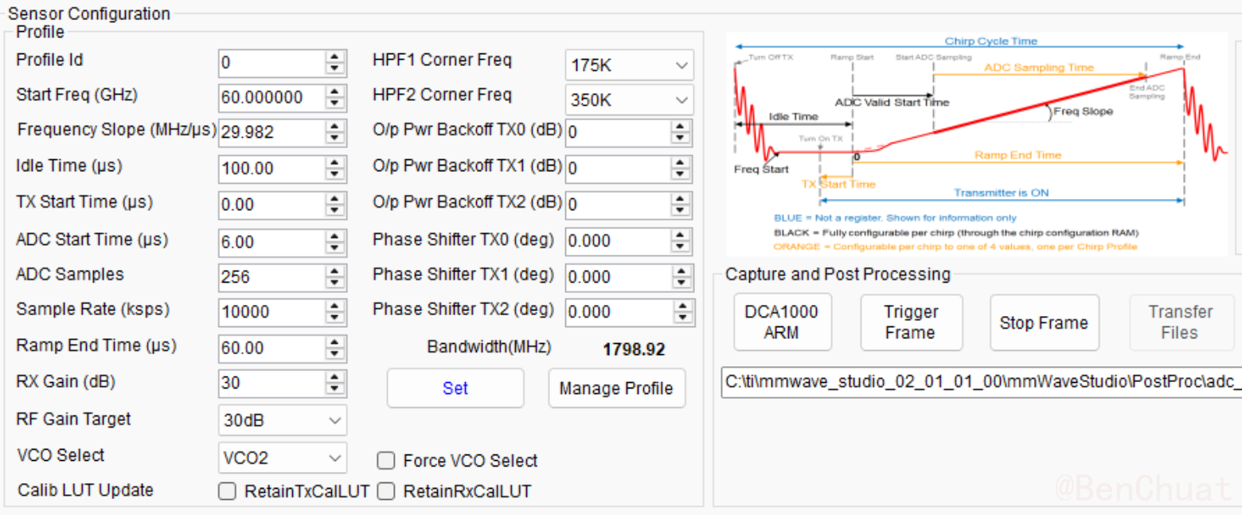The width and height of the screenshot is (1242, 515).
Task: Click the Trigger Frame button
Action: tap(911, 322)
